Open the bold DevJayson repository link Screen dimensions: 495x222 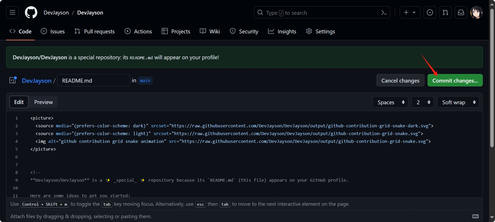(90, 13)
